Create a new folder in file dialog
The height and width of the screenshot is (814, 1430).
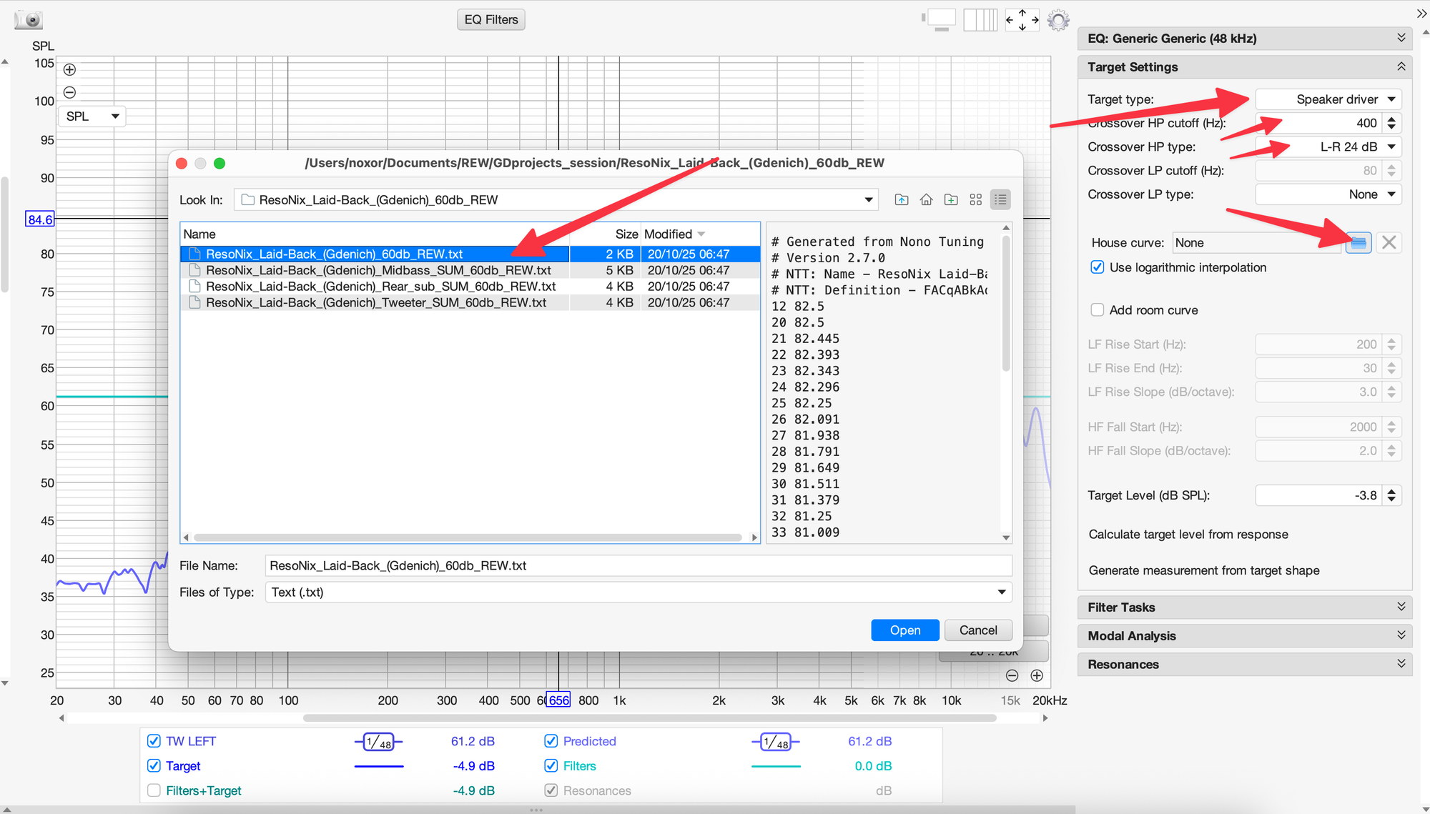[x=951, y=200]
